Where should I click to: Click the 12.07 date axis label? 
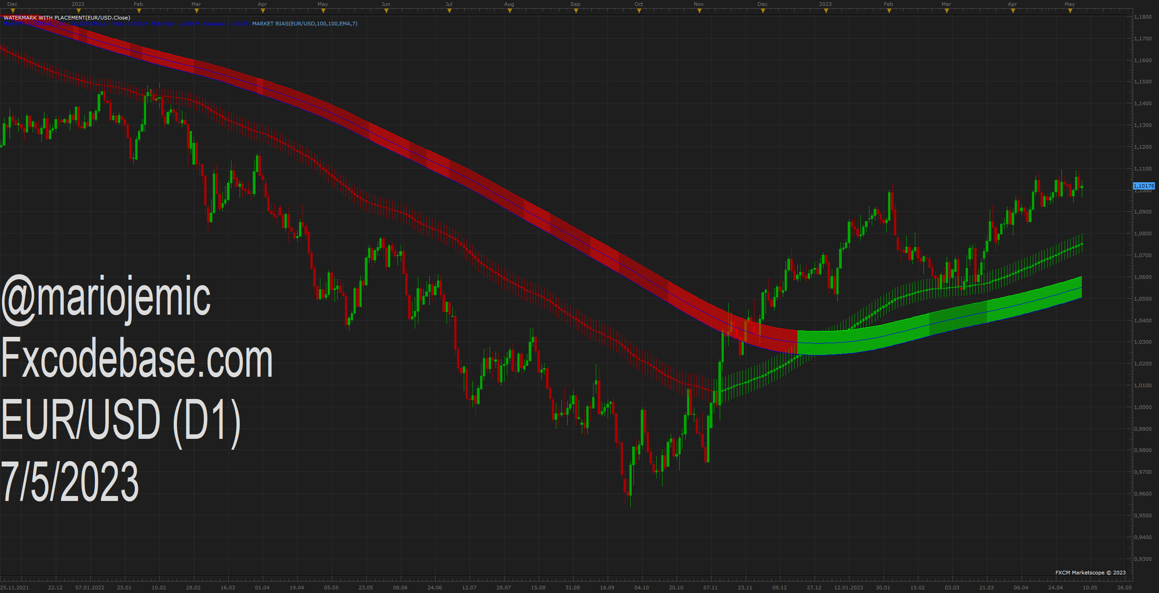pyautogui.click(x=469, y=588)
